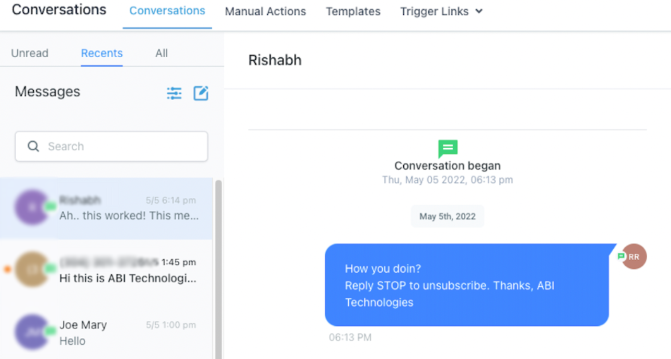Open the message filter options icon
This screenshot has height=359, width=671.
[x=174, y=93]
